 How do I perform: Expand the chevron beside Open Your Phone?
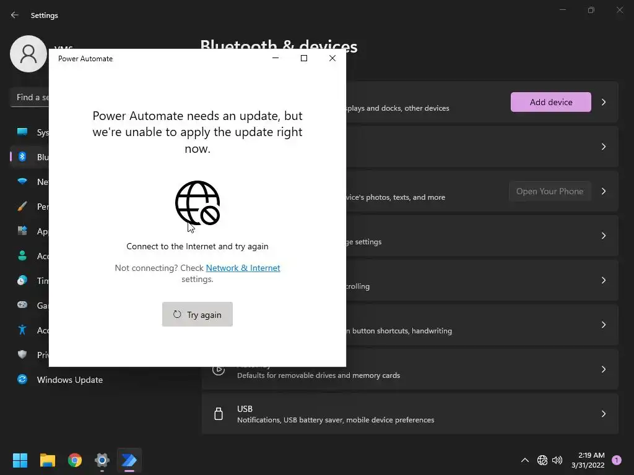point(603,191)
